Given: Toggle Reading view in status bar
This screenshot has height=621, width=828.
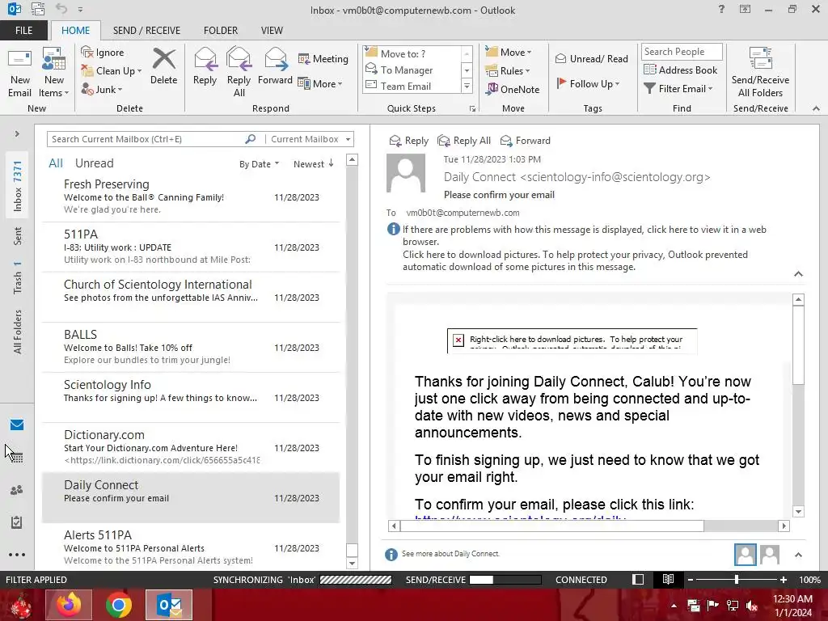Looking at the screenshot, I should coord(668,579).
